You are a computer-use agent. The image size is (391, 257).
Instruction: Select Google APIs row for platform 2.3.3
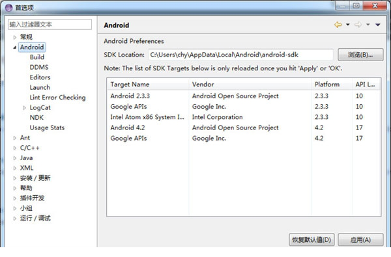[x=244, y=107]
